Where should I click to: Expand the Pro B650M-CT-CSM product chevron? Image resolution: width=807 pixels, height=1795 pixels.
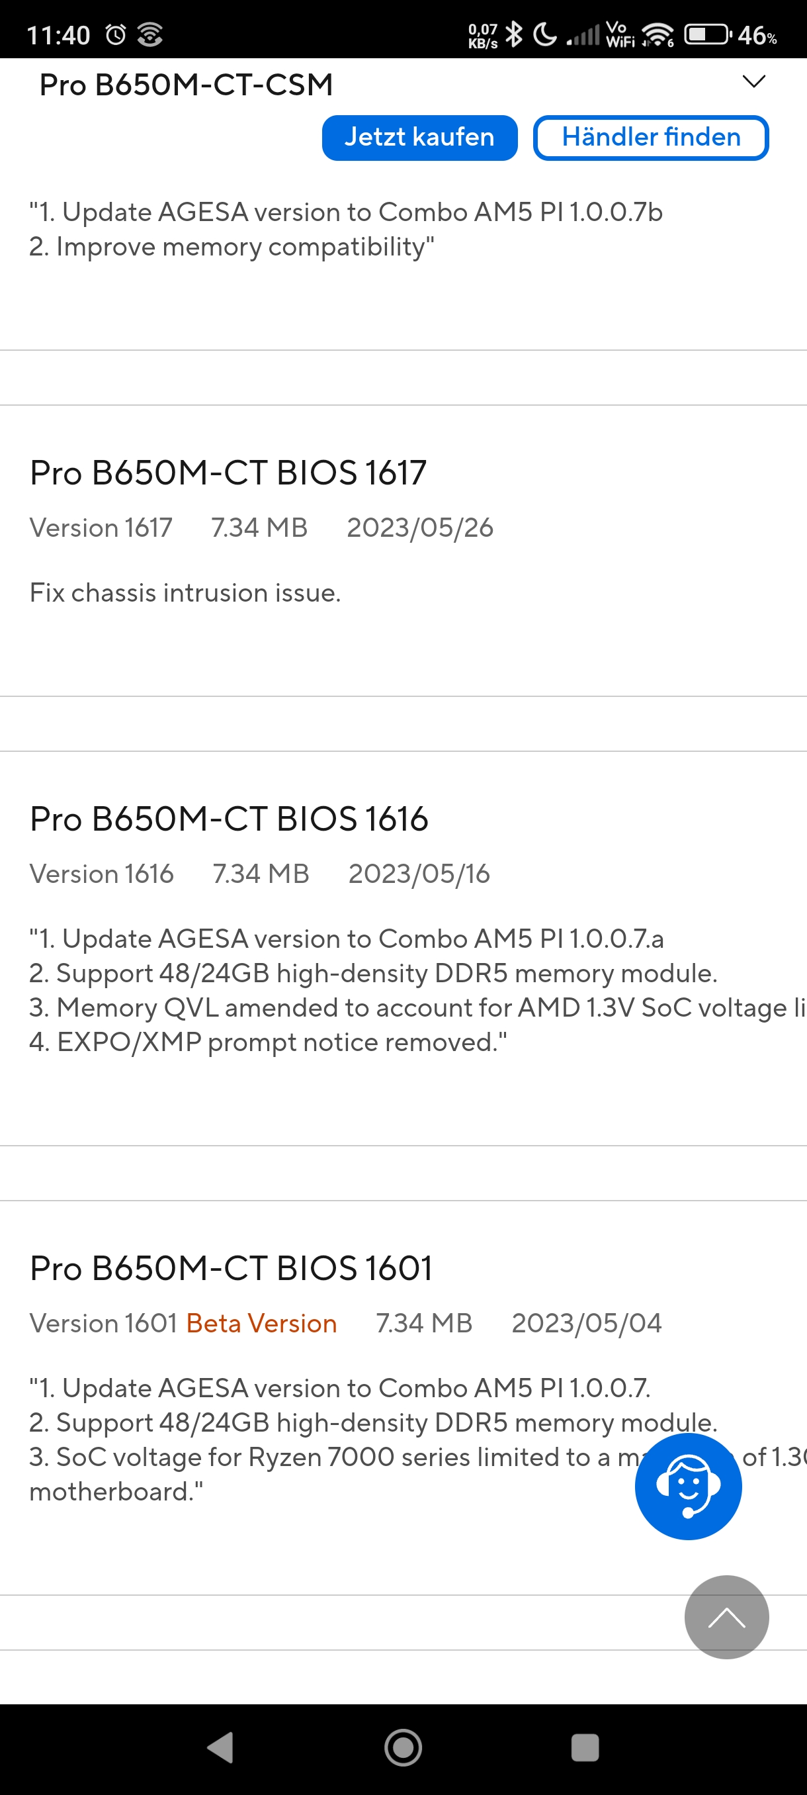pos(753,81)
